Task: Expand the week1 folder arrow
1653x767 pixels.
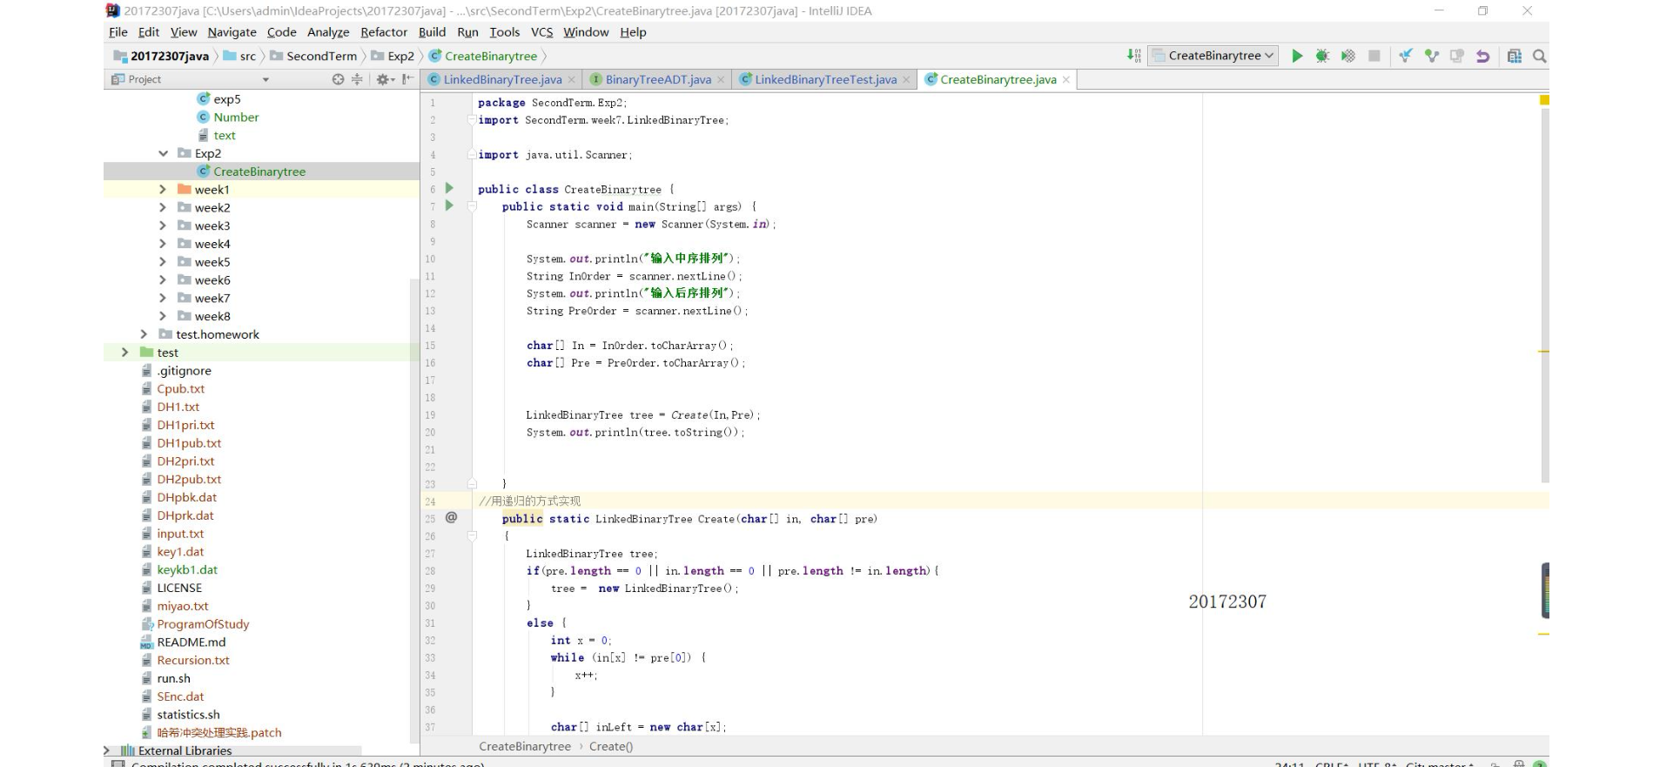Action: point(163,189)
